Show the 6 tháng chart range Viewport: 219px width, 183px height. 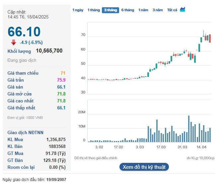pos(128,10)
